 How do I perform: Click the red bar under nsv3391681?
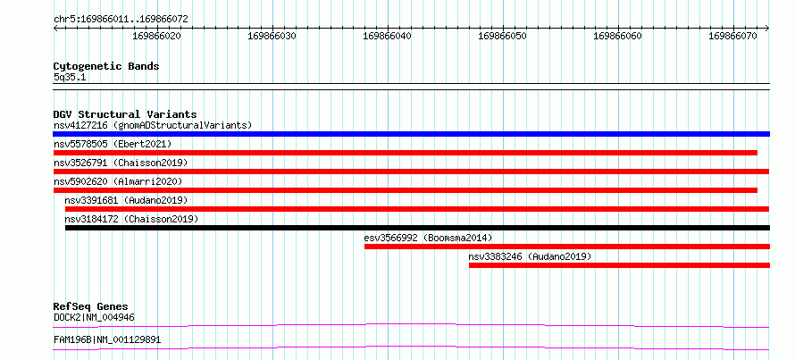pos(417,209)
